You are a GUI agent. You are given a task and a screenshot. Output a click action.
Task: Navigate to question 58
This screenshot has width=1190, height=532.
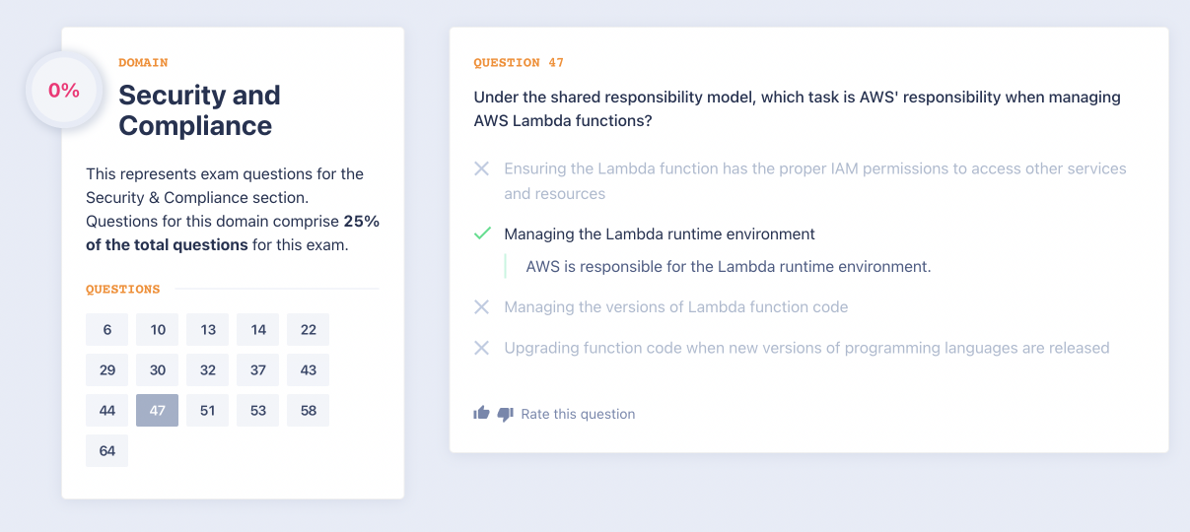click(309, 411)
